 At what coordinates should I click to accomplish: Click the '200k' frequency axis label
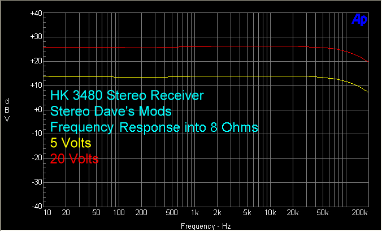[359, 213]
